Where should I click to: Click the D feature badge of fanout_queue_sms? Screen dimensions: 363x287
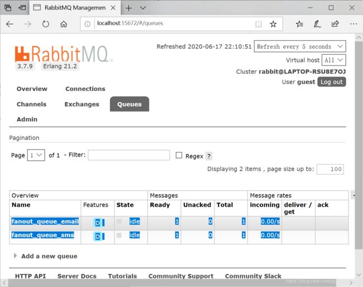point(98,236)
